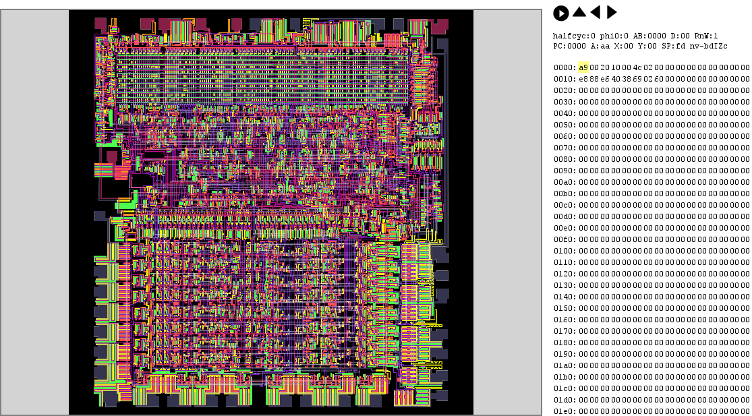The width and height of the screenshot is (752, 416).
Task: Step forward with the right-pointing triangle
Action: [612, 12]
